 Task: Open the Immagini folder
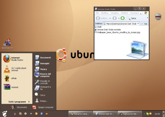tap(42, 63)
